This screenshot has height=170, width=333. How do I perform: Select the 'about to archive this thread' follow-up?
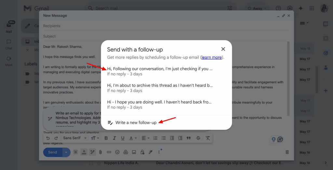pyautogui.click(x=160, y=88)
